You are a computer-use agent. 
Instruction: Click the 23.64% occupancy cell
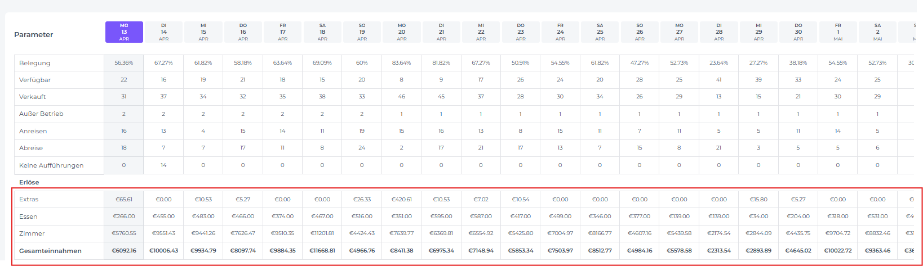click(719, 63)
